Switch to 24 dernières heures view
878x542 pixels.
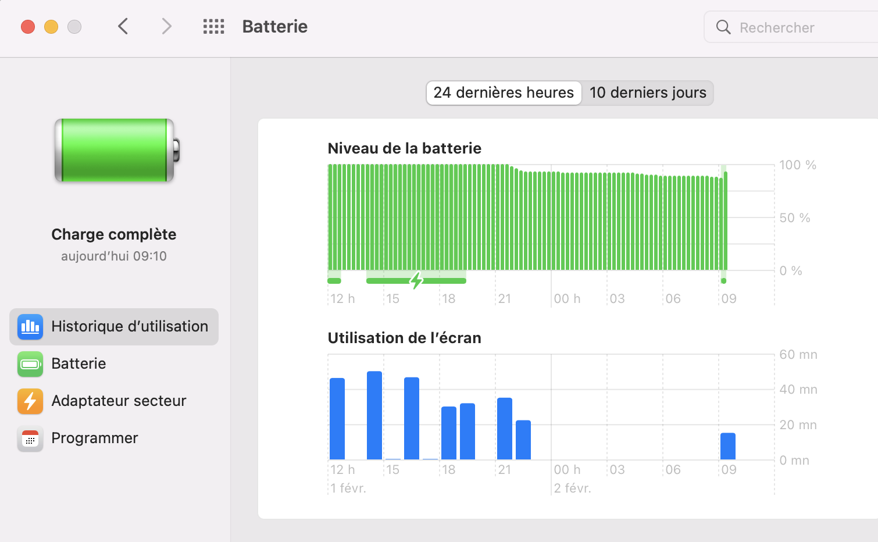(504, 93)
